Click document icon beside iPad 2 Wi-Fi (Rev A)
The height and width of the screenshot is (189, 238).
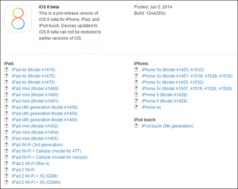pyautogui.click(x=6, y=164)
